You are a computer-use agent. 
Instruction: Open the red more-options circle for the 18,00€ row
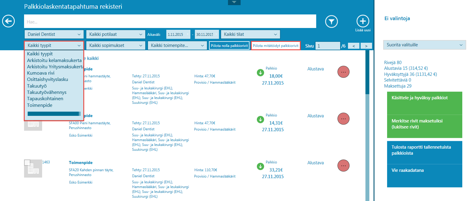click(x=344, y=72)
